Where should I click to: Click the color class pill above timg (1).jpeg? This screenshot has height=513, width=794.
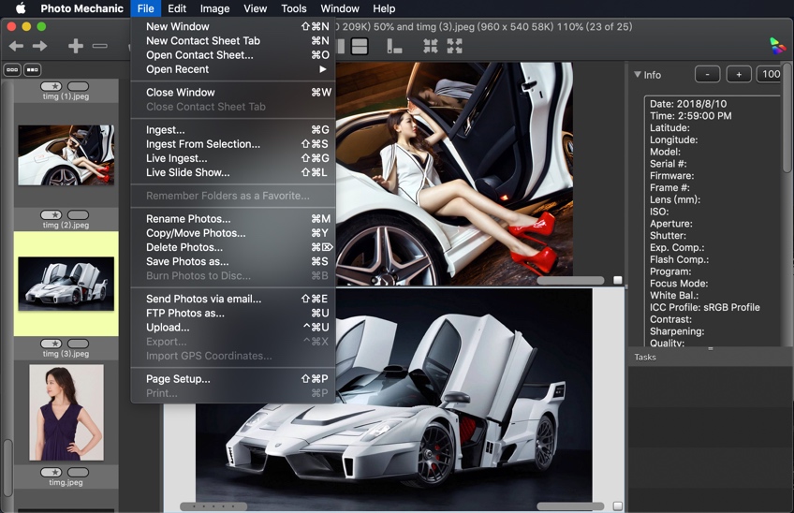pos(78,86)
